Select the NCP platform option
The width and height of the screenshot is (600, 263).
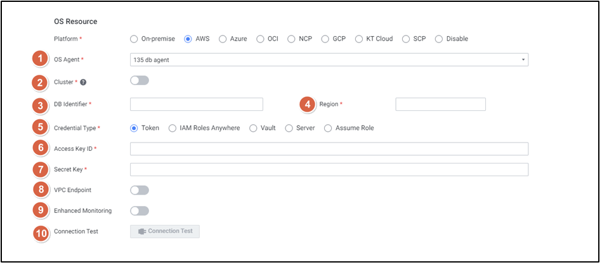coord(292,39)
